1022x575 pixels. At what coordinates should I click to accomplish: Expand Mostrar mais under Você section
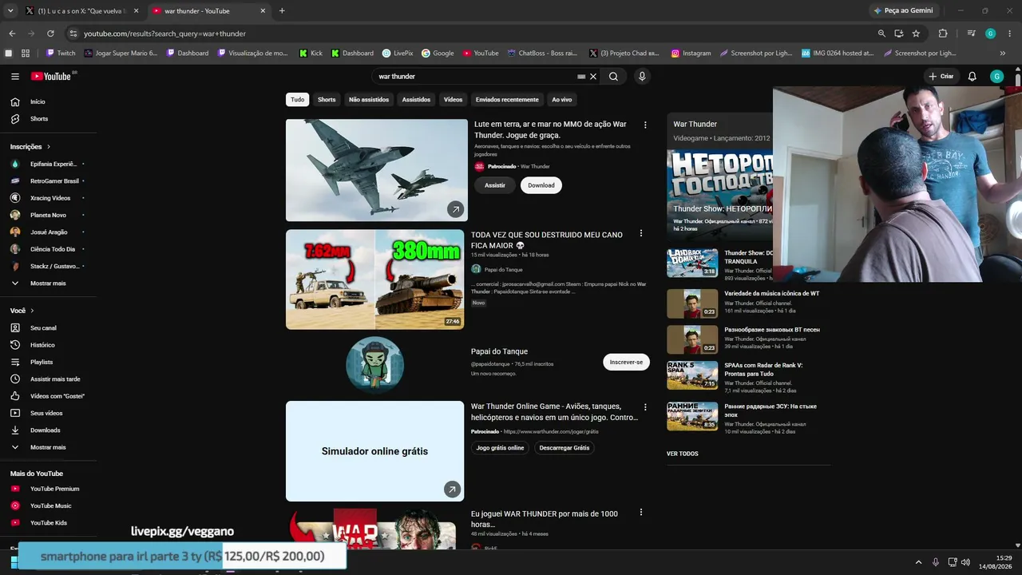pyautogui.click(x=49, y=447)
